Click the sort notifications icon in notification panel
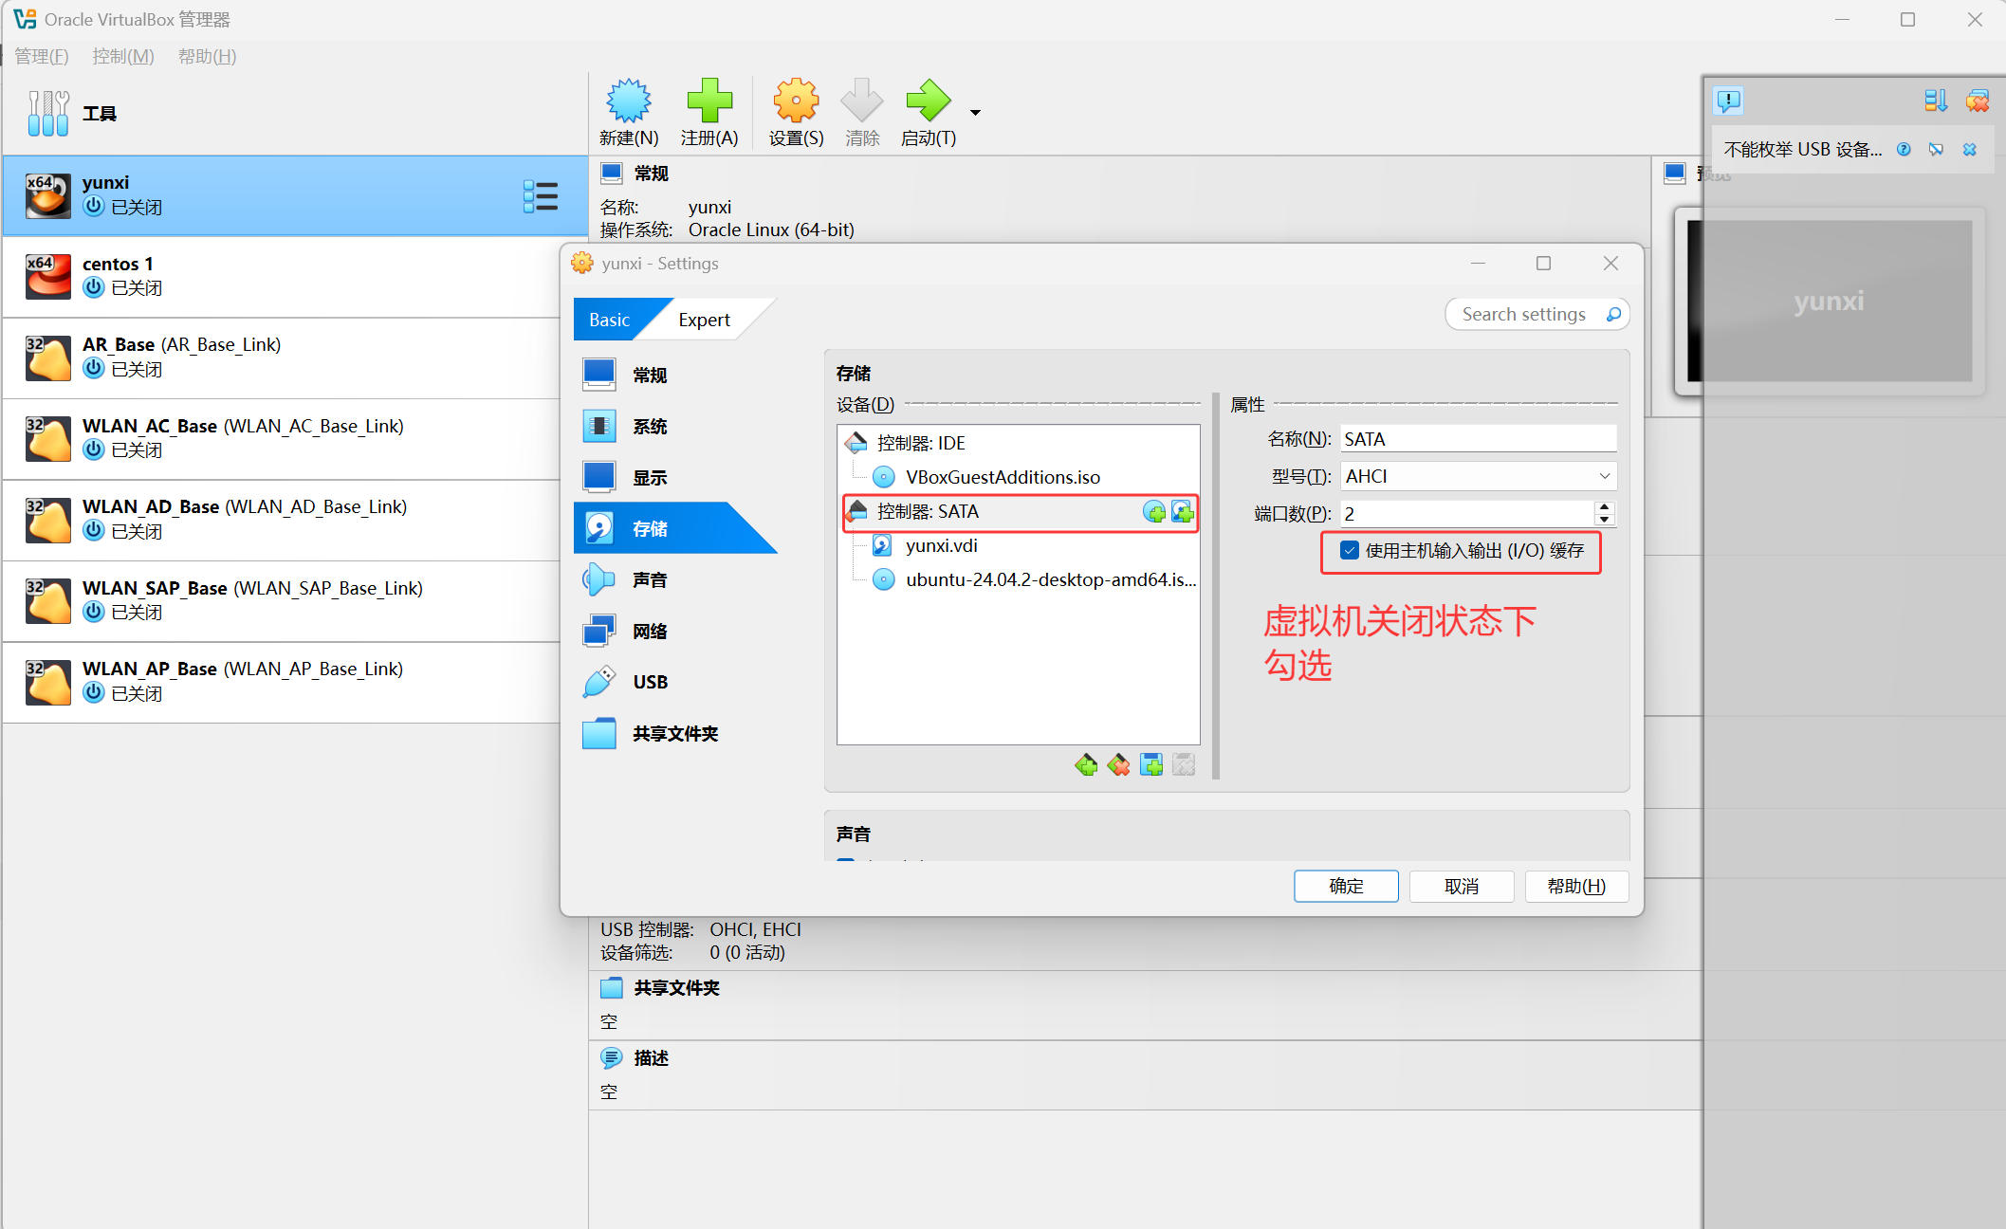 click(1935, 101)
